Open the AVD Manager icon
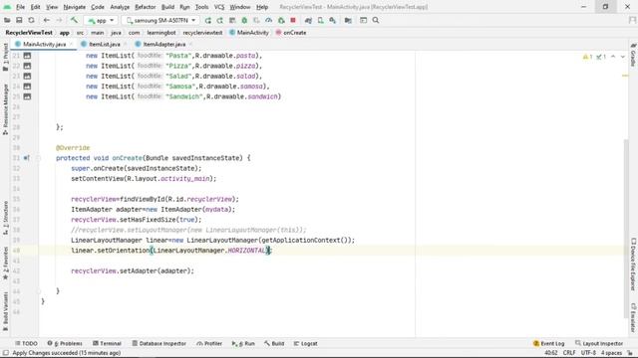 click(x=321, y=20)
